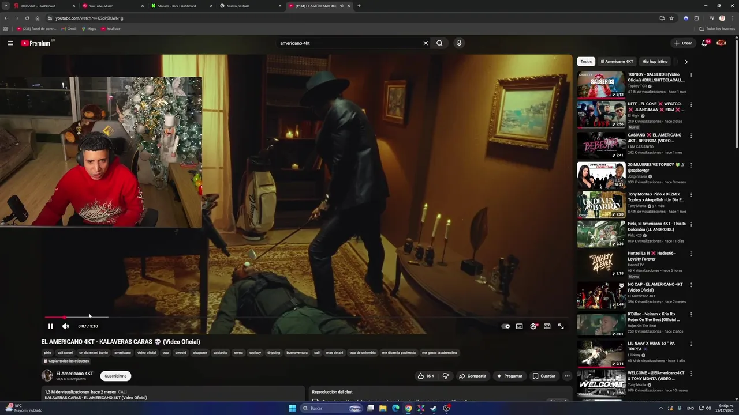Go to YouTube Premium home logo
The height and width of the screenshot is (415, 739).
(x=36, y=43)
